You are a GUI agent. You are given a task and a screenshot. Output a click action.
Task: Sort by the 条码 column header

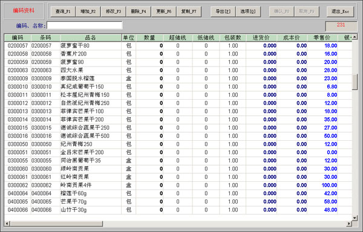pos(45,37)
